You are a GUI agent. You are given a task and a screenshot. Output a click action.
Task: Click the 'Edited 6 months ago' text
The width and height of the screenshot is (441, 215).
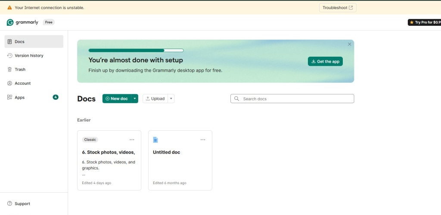[170, 183]
